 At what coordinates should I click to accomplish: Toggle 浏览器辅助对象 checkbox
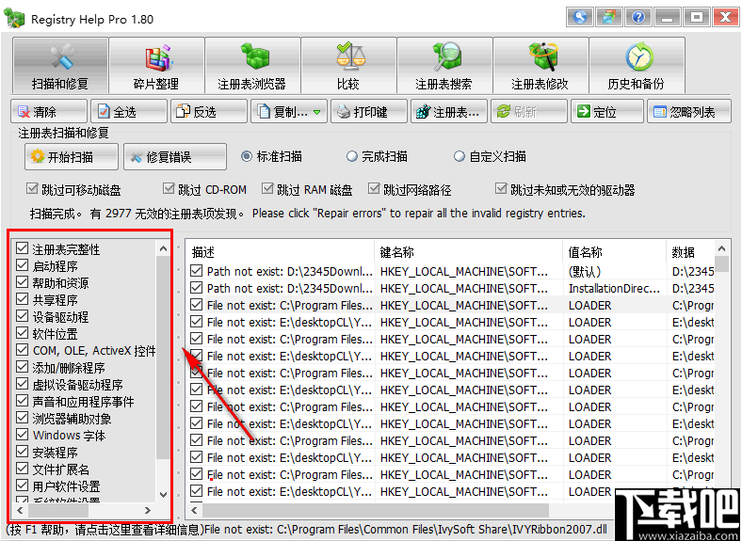[x=23, y=418]
